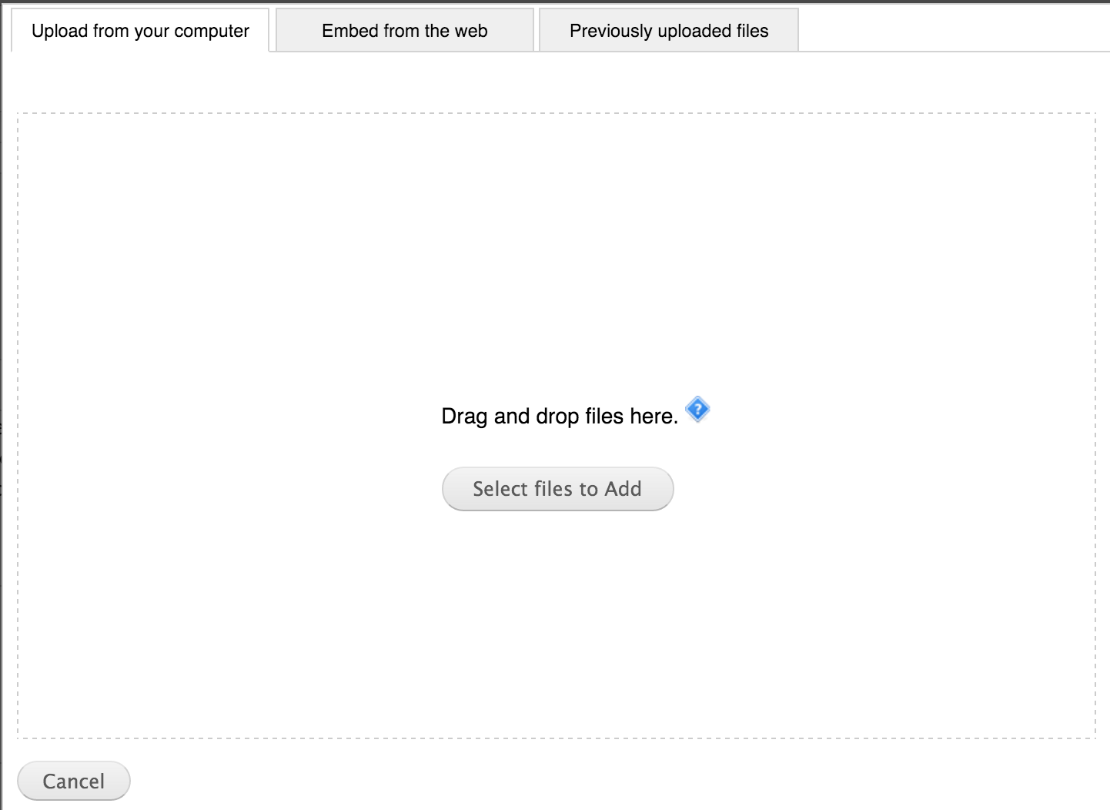The height and width of the screenshot is (810, 1110).
Task: Click the Drag and drop files here text
Action: pyautogui.click(x=560, y=417)
